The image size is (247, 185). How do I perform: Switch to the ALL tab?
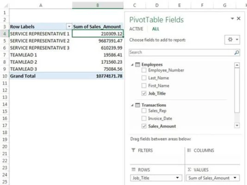click(x=155, y=29)
